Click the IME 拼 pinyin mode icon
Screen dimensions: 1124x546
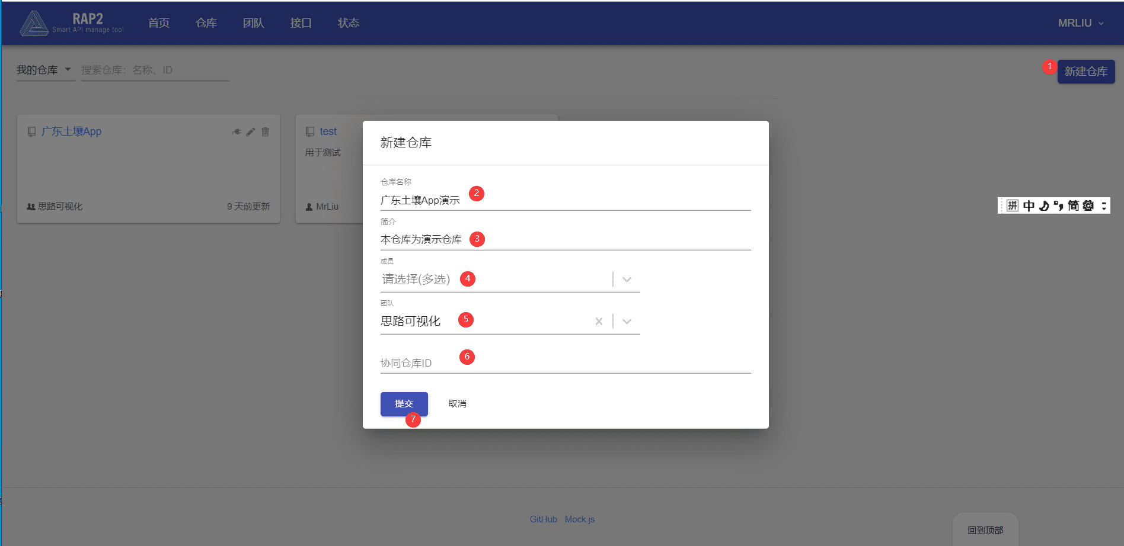tap(1013, 205)
